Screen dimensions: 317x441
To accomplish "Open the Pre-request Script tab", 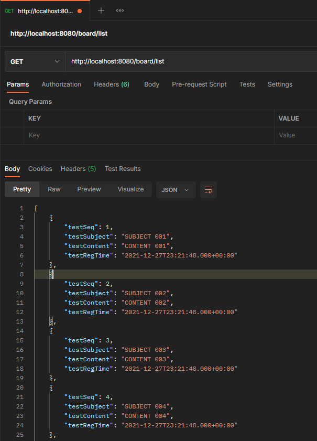I will [x=199, y=84].
